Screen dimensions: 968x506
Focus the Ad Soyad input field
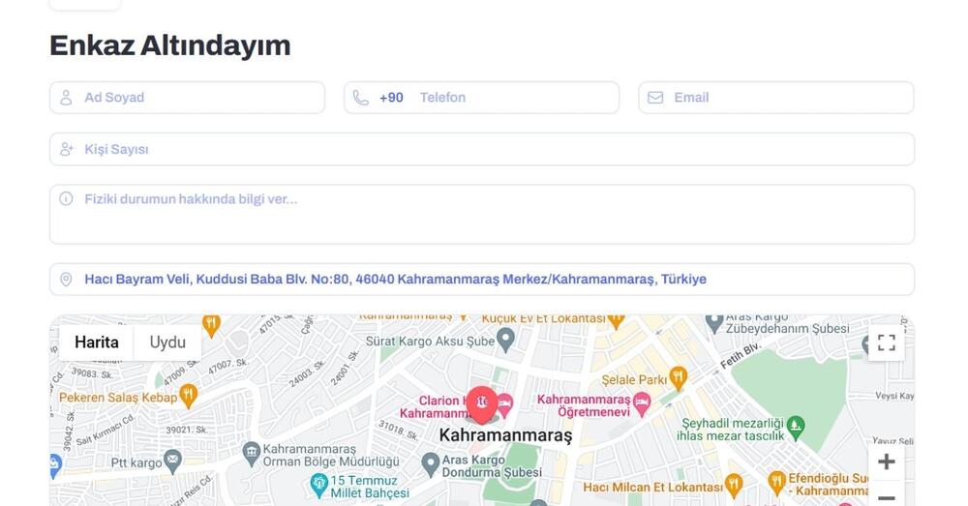click(187, 98)
